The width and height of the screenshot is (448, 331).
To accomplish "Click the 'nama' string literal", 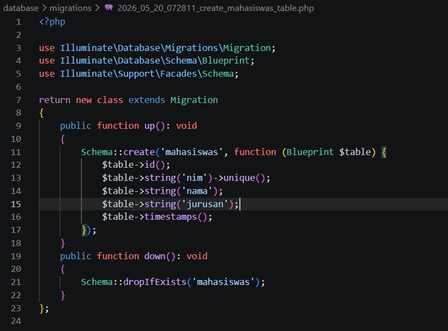I will point(197,191).
